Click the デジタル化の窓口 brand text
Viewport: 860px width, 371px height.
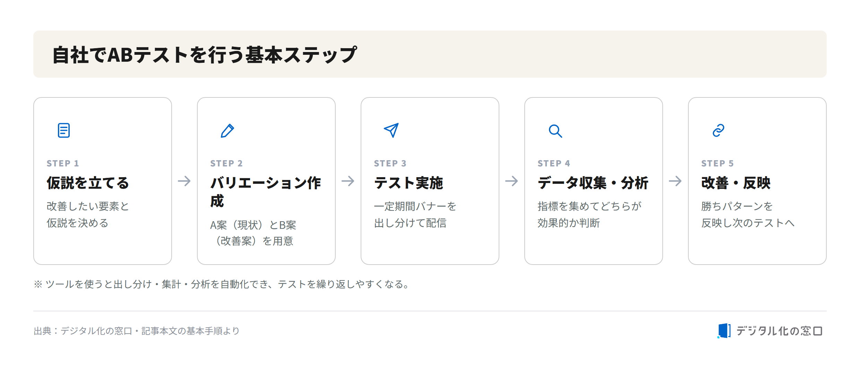point(779,331)
